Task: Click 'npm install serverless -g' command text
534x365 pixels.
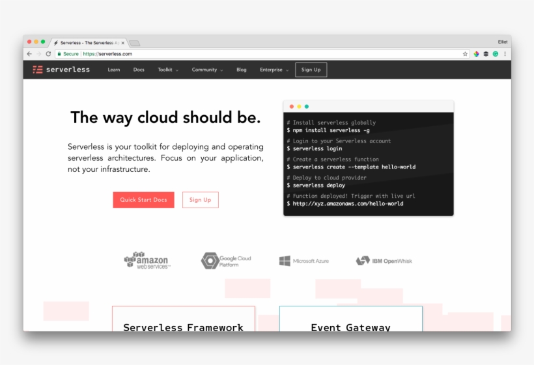Action: pos(331,130)
